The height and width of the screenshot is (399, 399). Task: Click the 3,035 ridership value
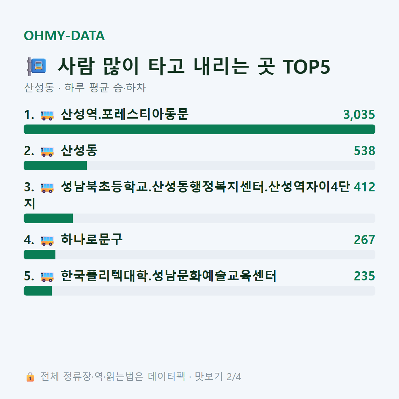click(x=359, y=115)
